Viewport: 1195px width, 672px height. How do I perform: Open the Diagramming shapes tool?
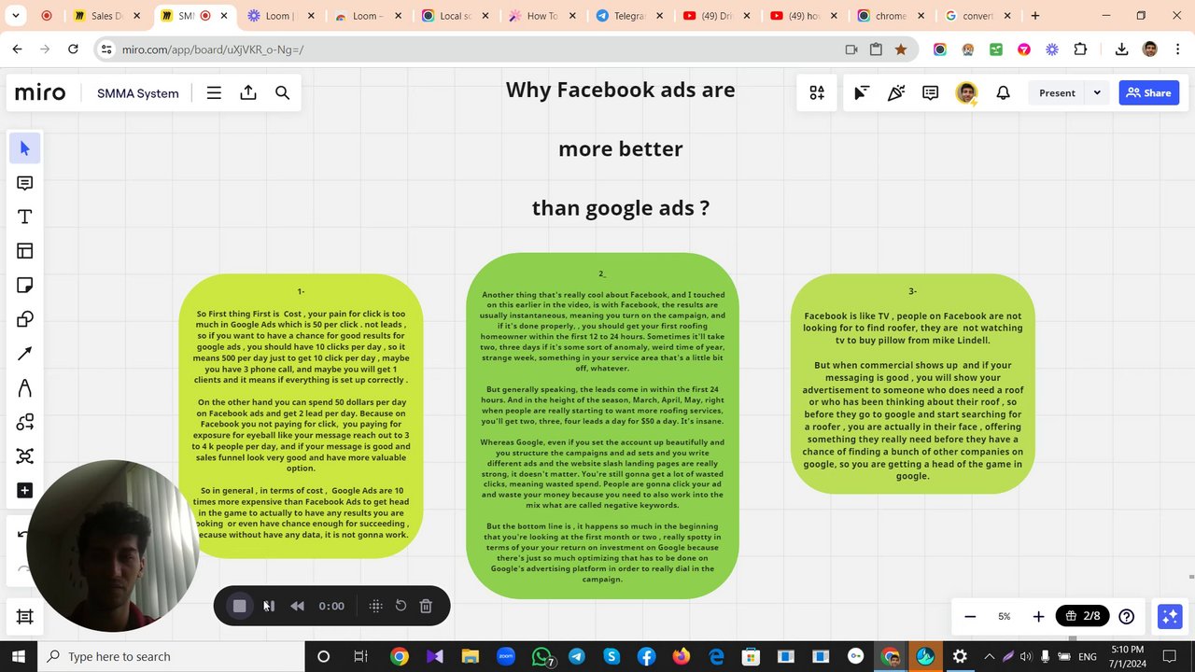[x=25, y=422]
